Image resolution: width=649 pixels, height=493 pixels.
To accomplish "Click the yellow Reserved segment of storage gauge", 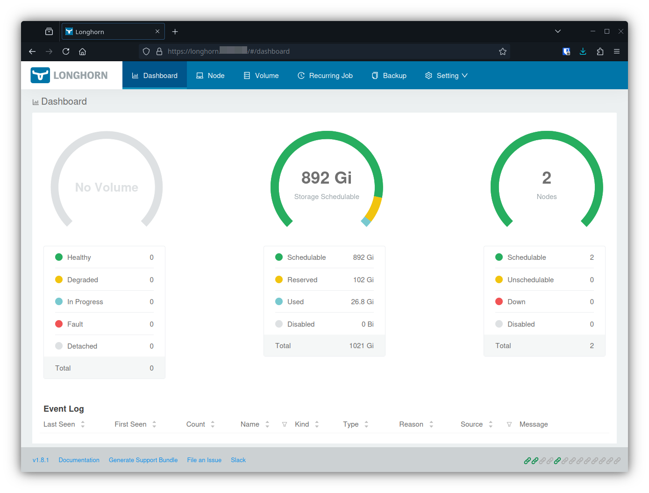I will (x=374, y=208).
